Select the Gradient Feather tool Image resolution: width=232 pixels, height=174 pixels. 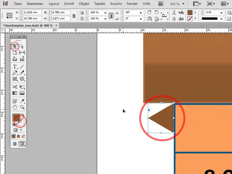pyautogui.click(x=22, y=93)
